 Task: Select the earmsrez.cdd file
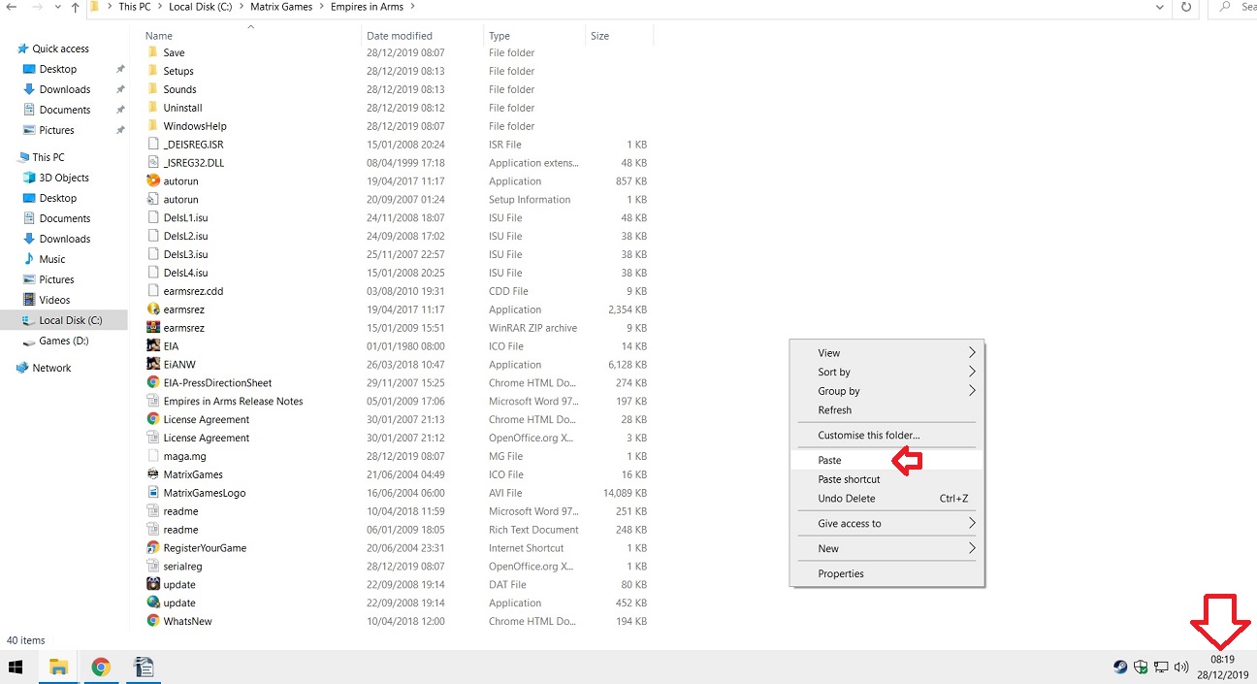[193, 291]
